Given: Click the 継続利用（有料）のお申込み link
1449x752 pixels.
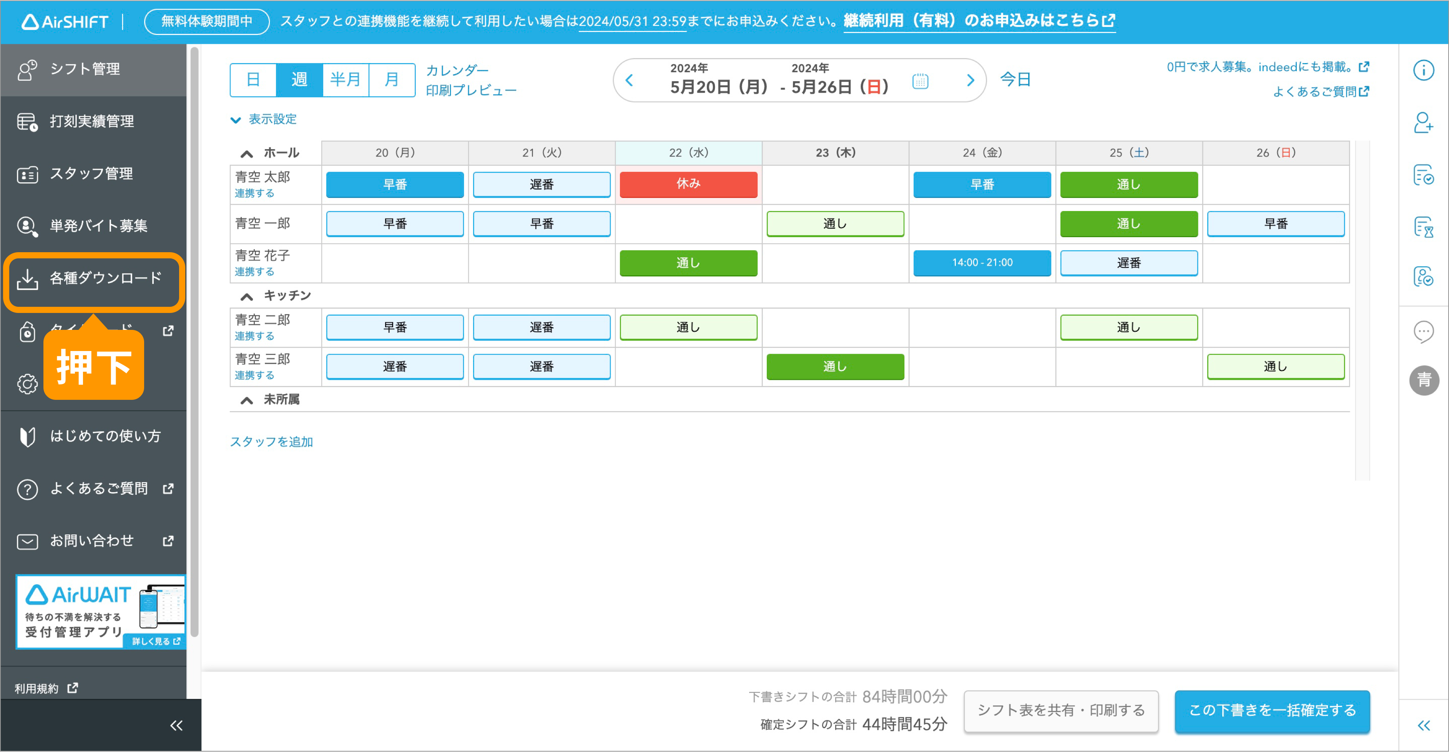Looking at the screenshot, I should point(979,21).
